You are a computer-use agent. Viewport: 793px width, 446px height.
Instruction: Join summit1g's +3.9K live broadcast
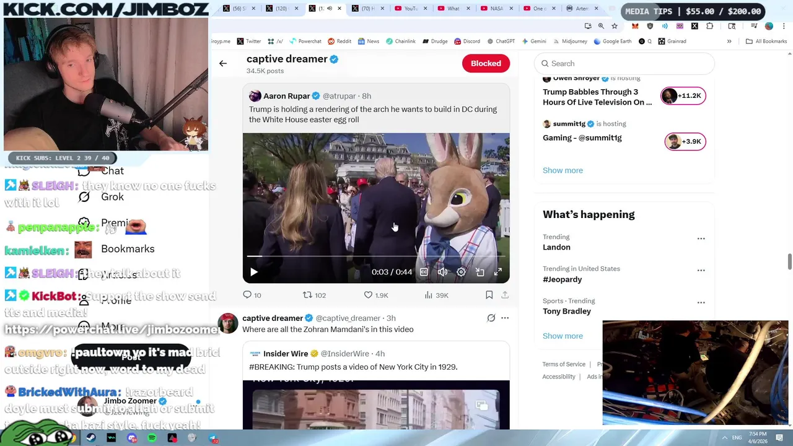coord(685,142)
